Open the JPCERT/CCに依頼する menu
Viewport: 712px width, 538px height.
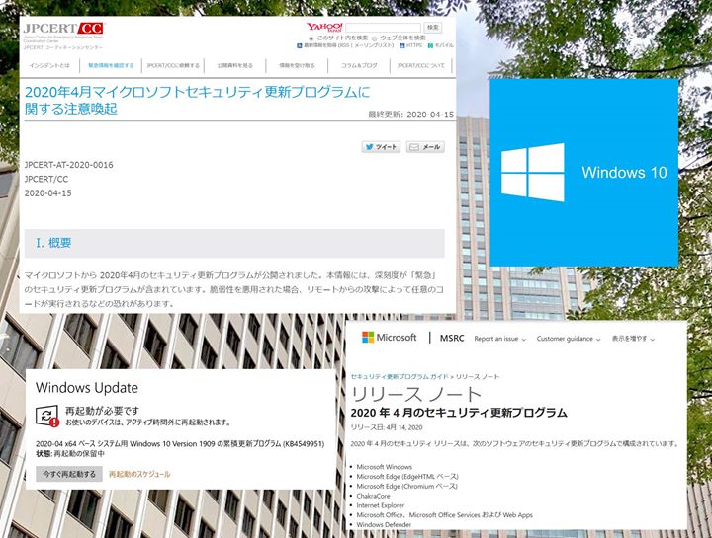click(x=173, y=66)
